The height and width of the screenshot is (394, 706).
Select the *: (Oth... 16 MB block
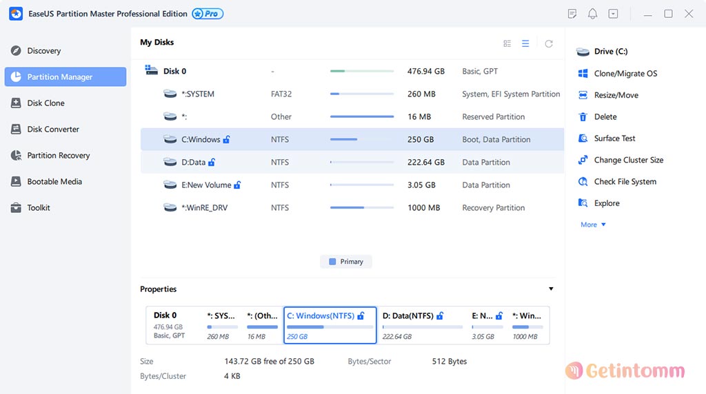click(x=262, y=325)
